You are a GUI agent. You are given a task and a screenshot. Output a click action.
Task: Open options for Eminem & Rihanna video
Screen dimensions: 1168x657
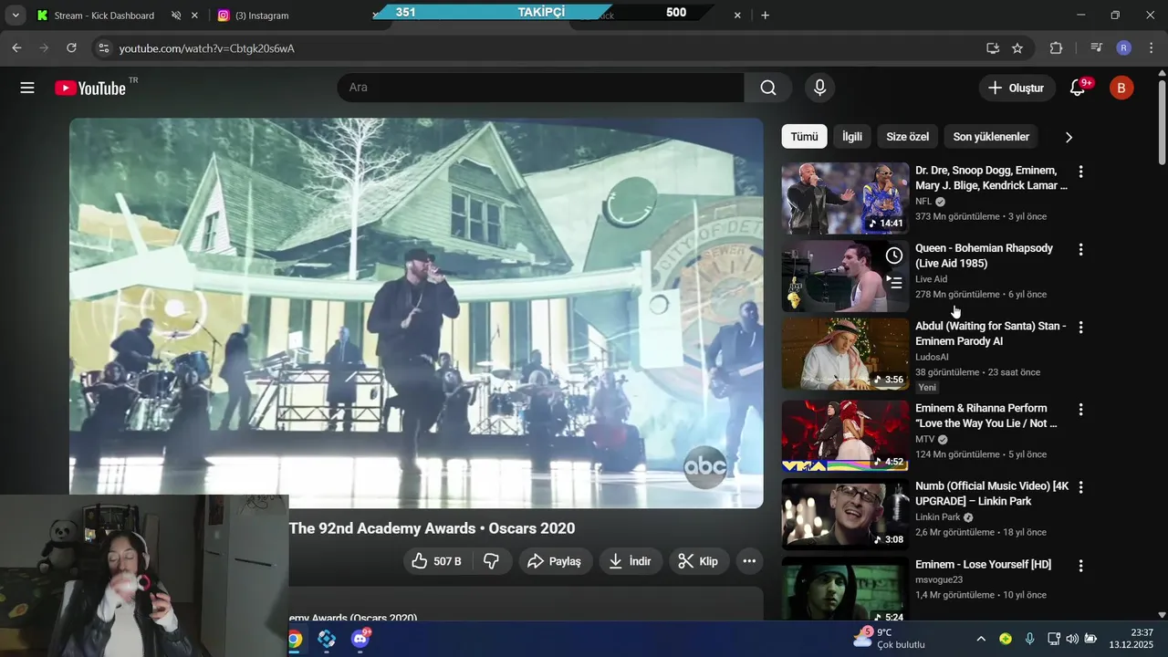(1080, 410)
